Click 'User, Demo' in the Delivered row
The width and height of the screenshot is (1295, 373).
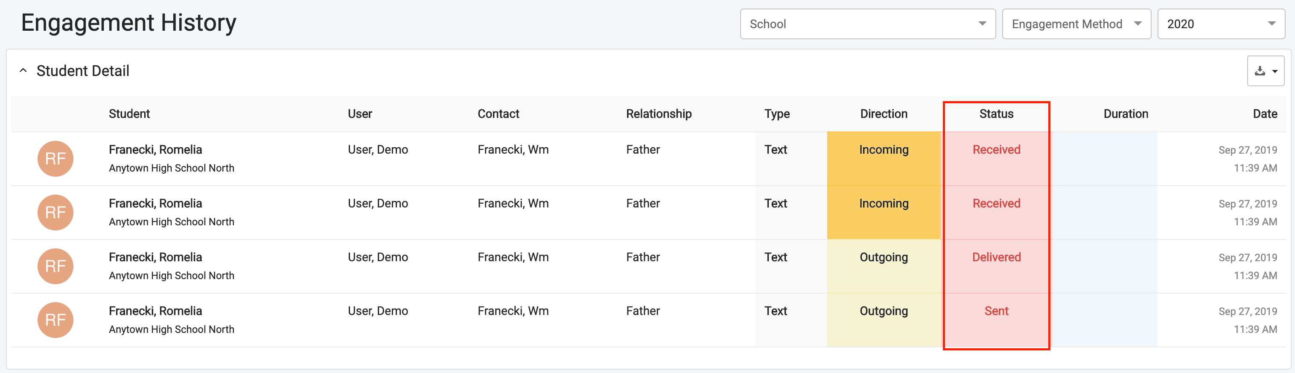tap(378, 257)
